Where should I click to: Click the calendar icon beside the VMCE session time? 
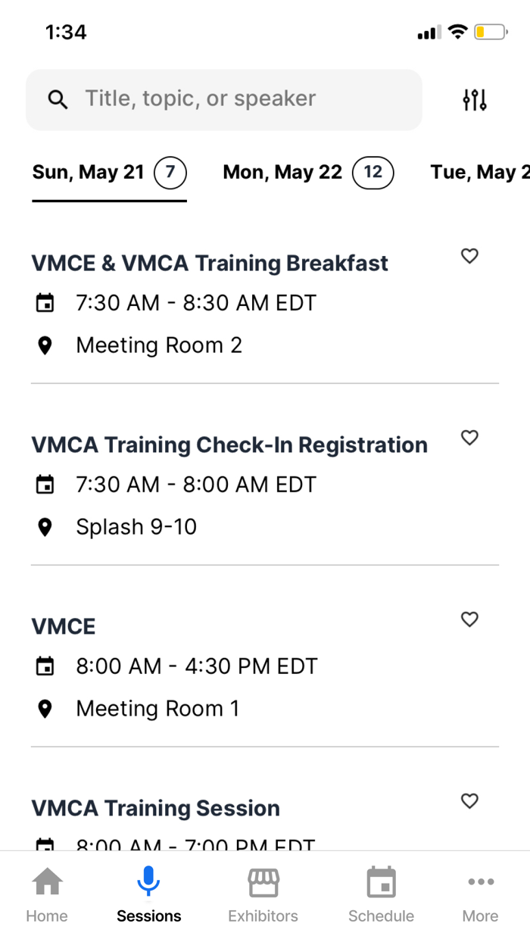coord(45,666)
